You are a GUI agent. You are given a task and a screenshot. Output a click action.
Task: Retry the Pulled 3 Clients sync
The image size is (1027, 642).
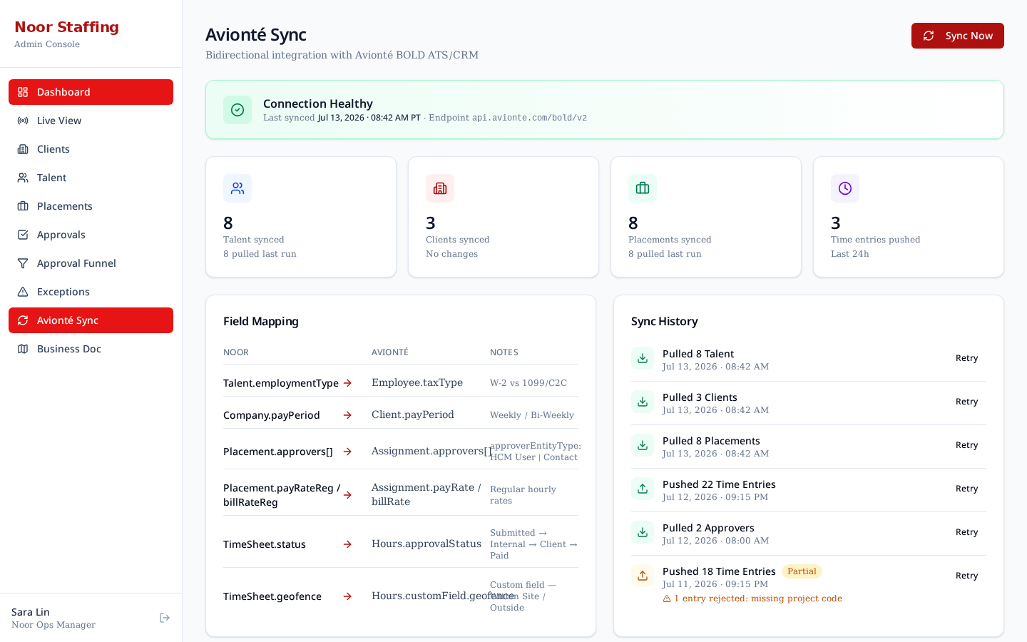[x=966, y=402]
